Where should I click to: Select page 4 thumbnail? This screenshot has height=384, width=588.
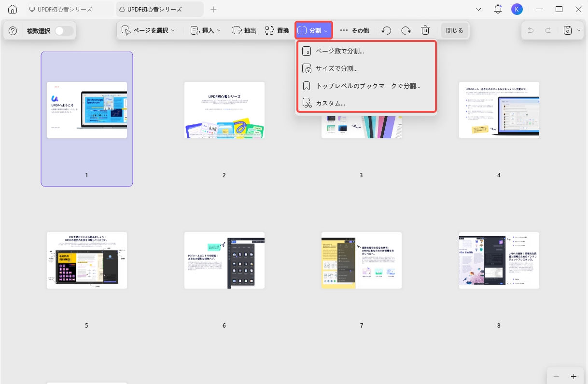[499, 110]
